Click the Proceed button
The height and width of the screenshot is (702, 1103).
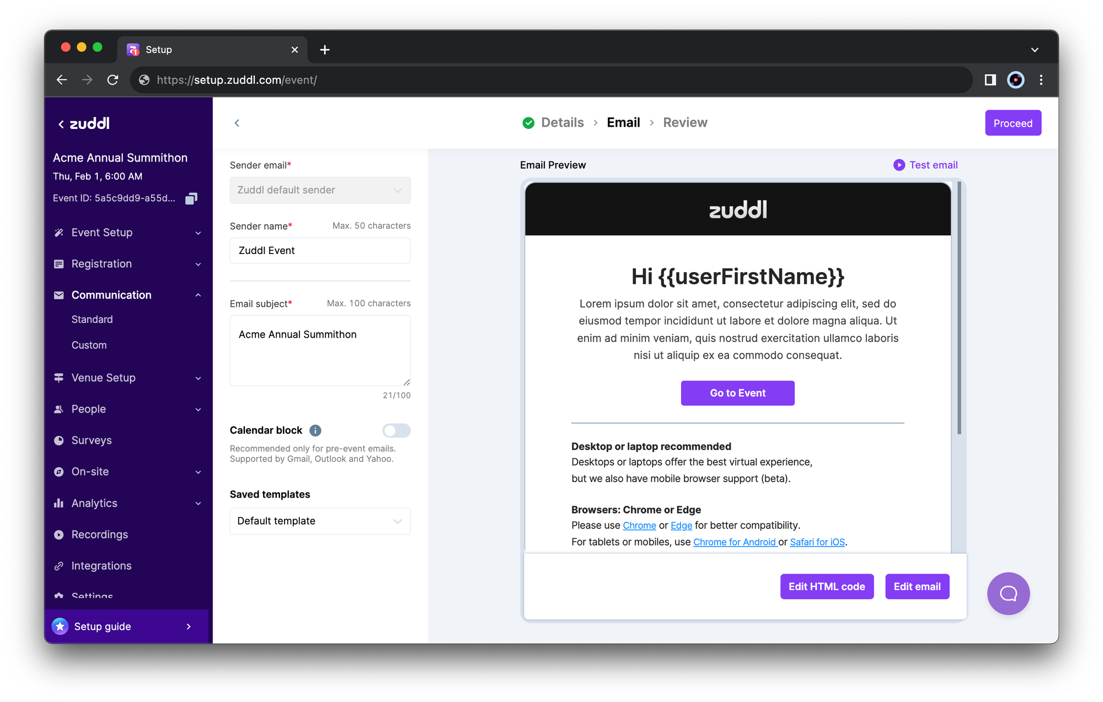coord(1013,123)
